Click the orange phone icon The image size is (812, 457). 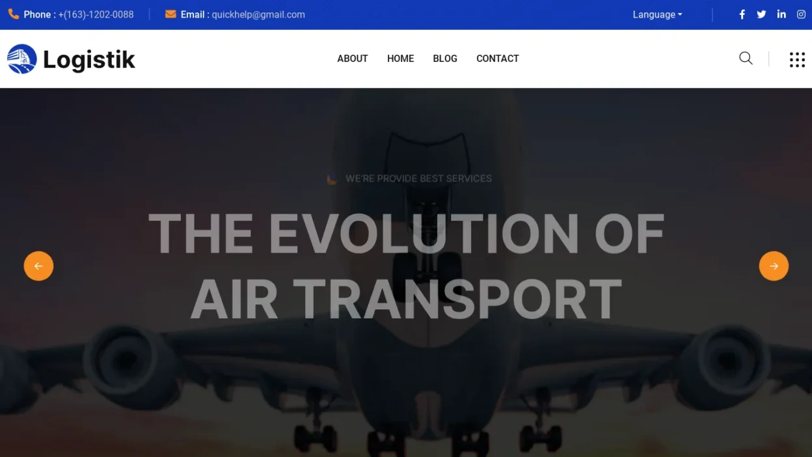(13, 14)
